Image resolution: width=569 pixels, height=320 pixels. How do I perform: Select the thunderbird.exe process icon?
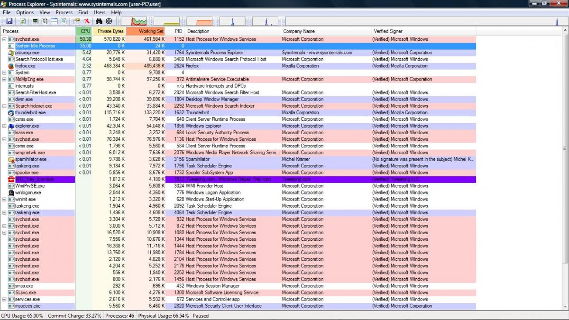pos(11,113)
